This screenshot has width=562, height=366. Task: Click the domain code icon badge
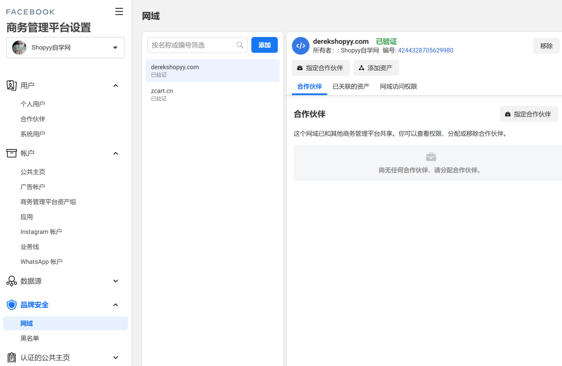(301, 46)
